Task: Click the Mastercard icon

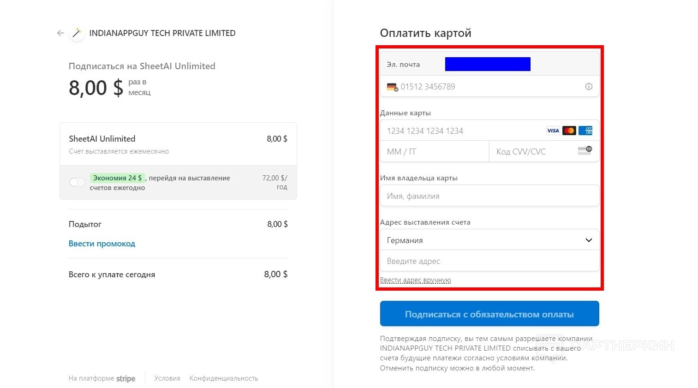Action: point(569,131)
